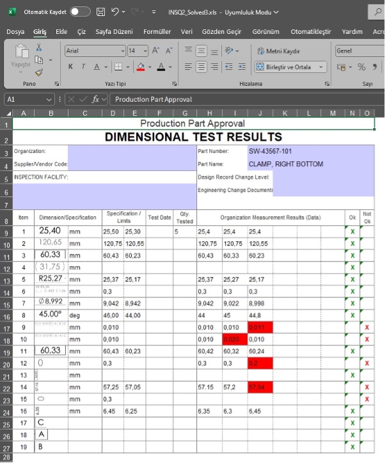
Task: Switch to the Formüller tab
Action: point(157,31)
